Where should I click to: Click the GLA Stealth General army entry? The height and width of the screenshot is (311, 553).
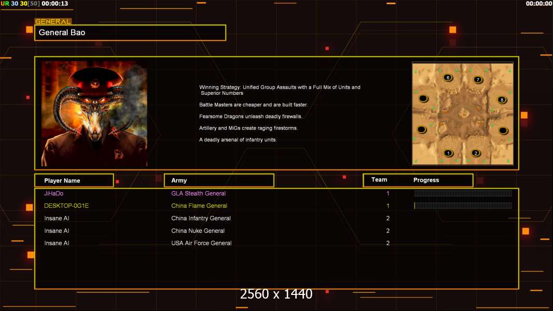click(x=198, y=193)
